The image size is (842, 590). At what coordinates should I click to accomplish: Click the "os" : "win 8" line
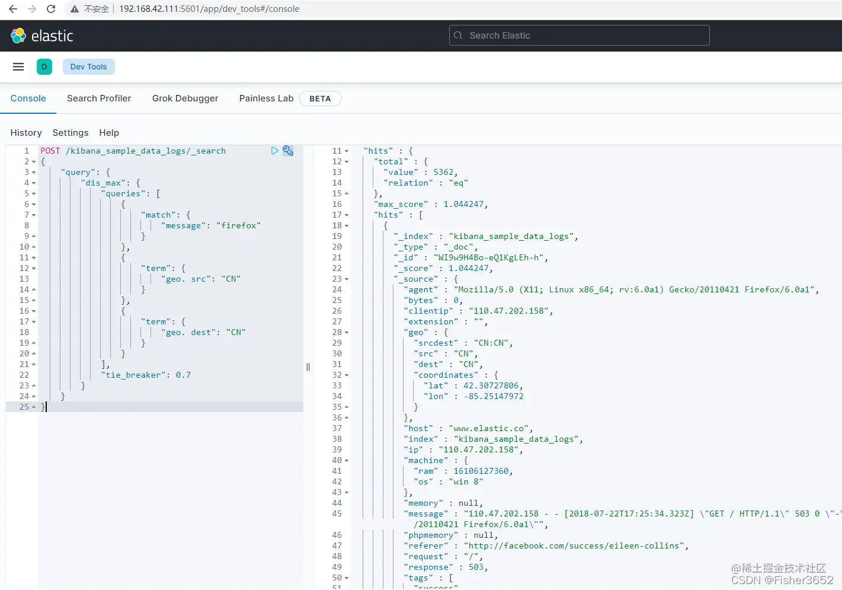tap(449, 481)
